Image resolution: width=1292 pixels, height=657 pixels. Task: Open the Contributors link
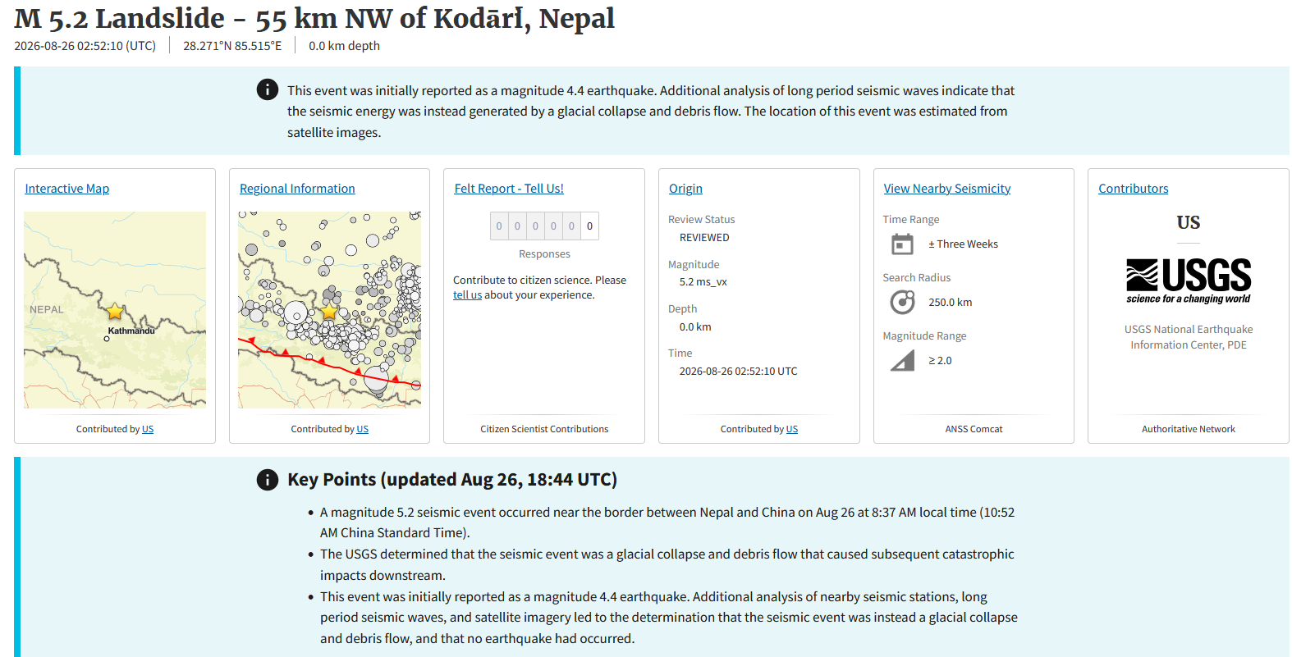(x=1134, y=189)
